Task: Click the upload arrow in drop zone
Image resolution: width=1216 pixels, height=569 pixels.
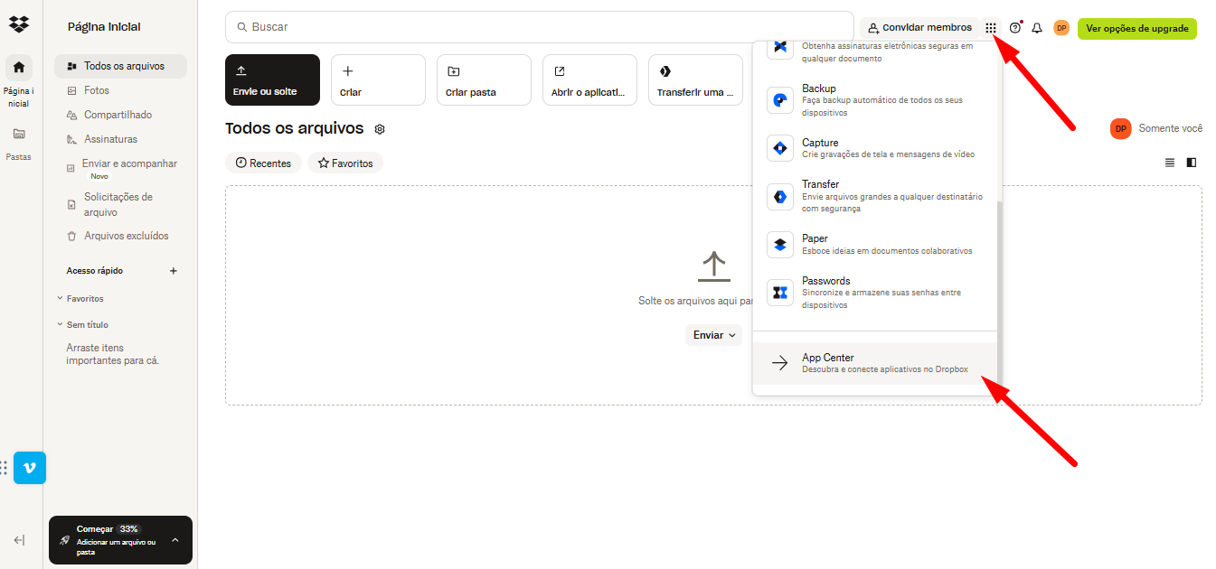Action: click(x=713, y=266)
